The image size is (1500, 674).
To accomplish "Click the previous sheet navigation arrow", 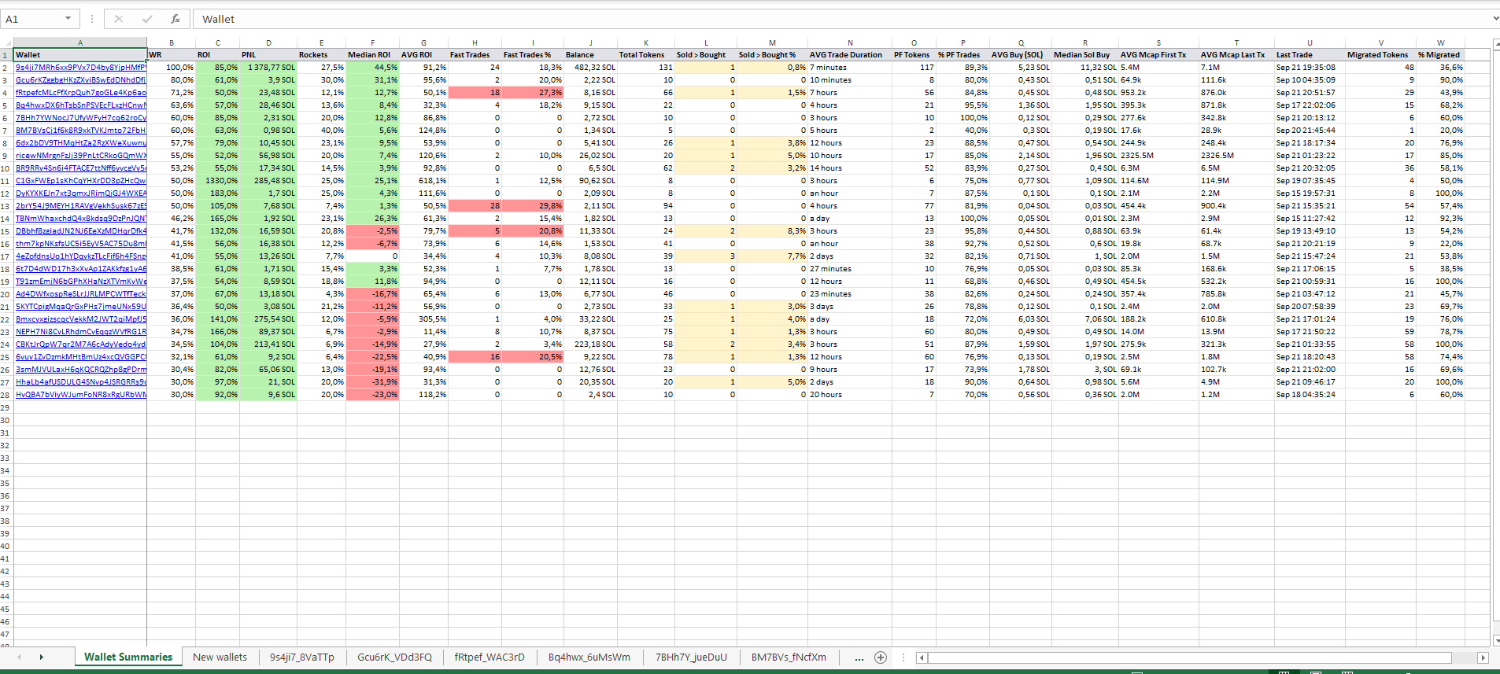I will pyautogui.click(x=19, y=657).
